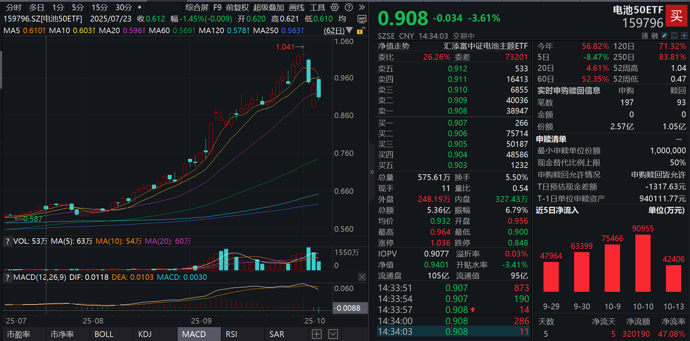Click the question mark icon before VOL
The image size is (690, 341).
7,241
